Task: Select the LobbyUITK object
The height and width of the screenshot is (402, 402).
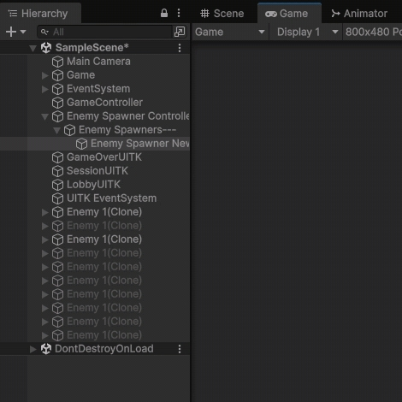Action: point(93,185)
